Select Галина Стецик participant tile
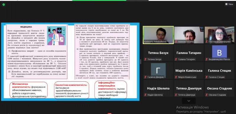 pyautogui.click(x=219, y=70)
